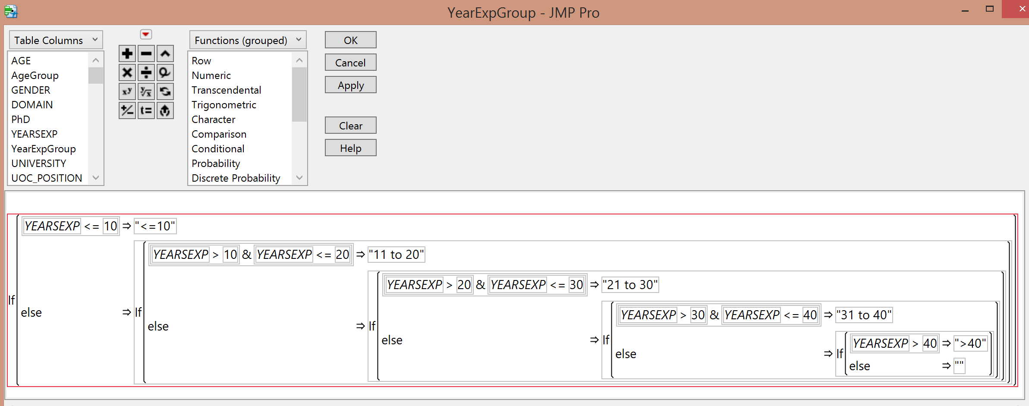Click the plus/minus sign change button

click(127, 110)
